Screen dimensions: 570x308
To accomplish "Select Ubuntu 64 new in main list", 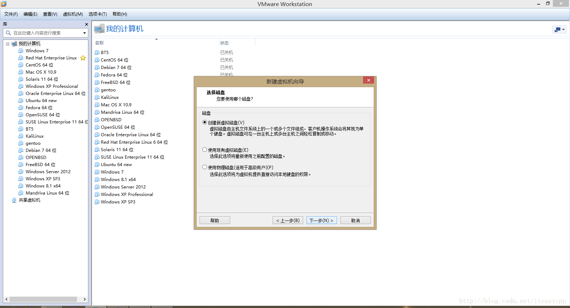I will (116, 165).
